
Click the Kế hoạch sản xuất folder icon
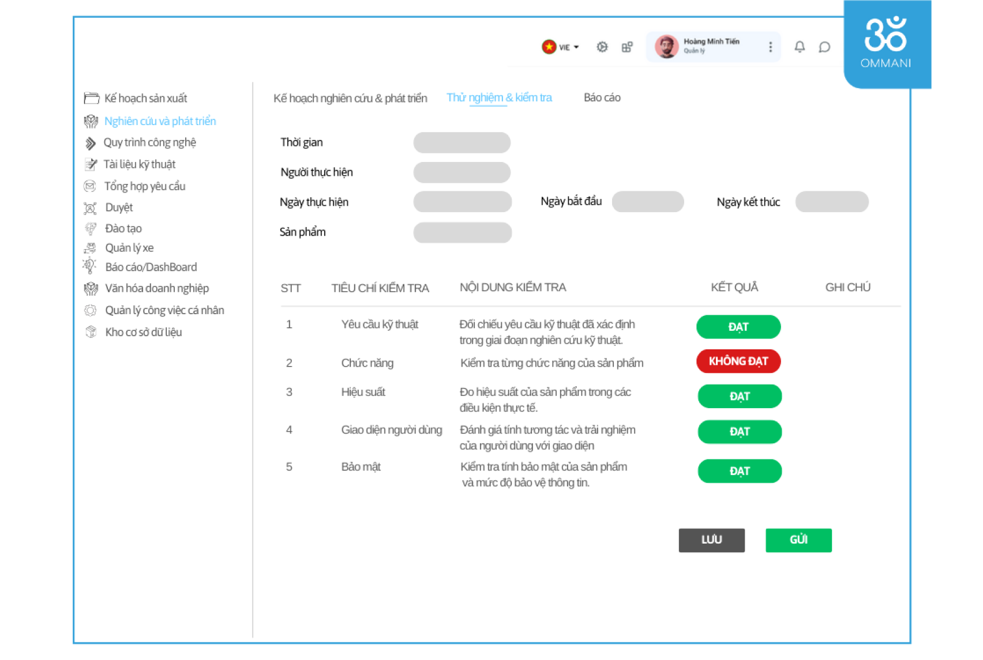tap(91, 99)
